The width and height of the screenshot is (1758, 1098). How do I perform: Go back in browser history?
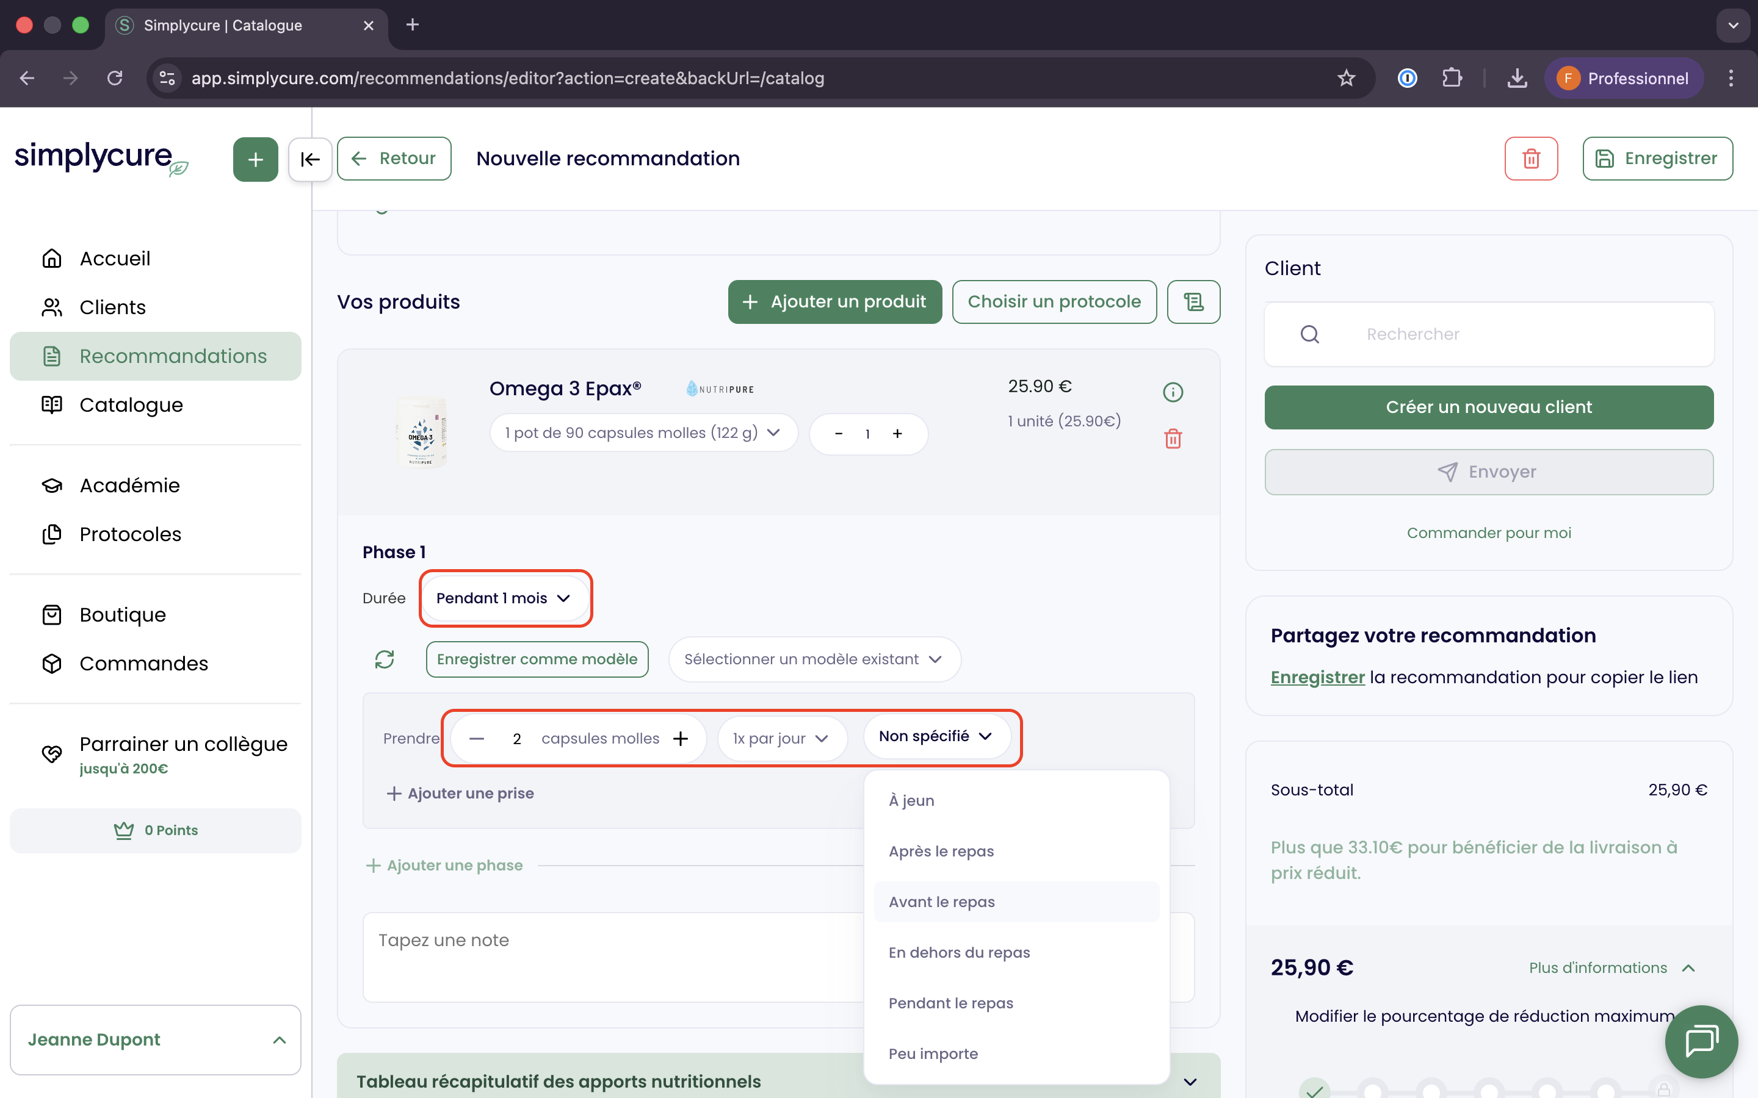click(x=27, y=77)
